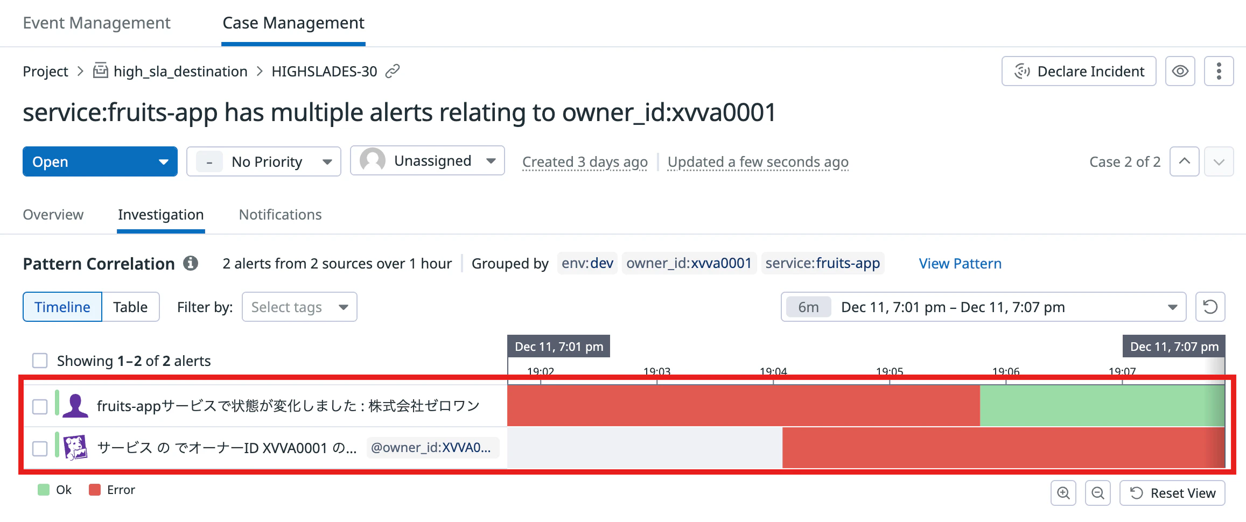Click the Declare Incident button
Screen dimensions: 1246x522
pos(1079,71)
